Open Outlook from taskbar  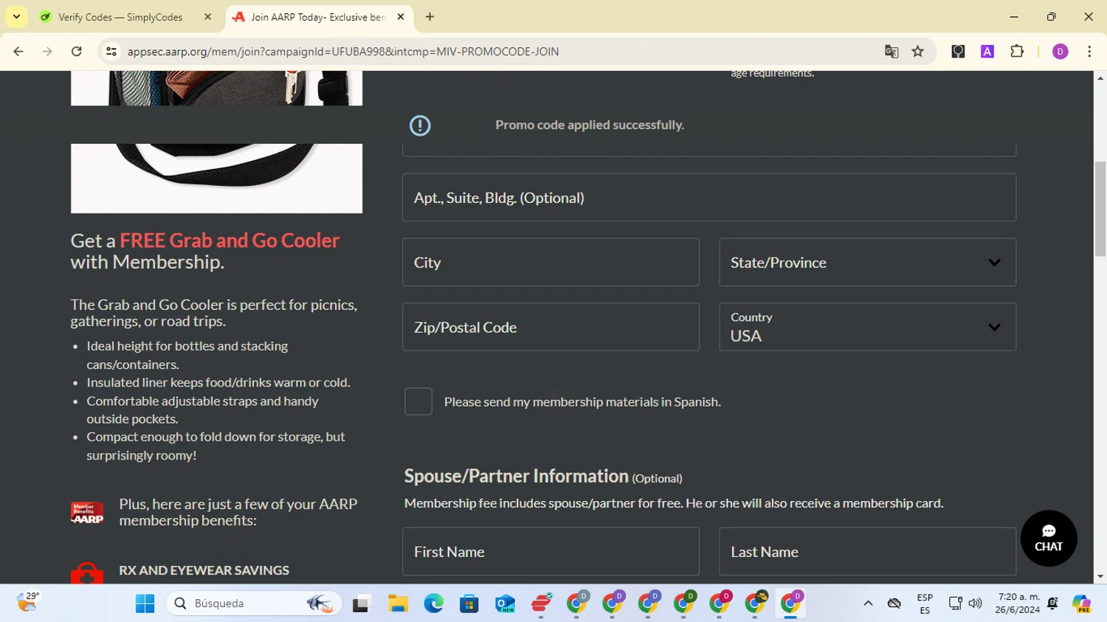pyautogui.click(x=505, y=604)
